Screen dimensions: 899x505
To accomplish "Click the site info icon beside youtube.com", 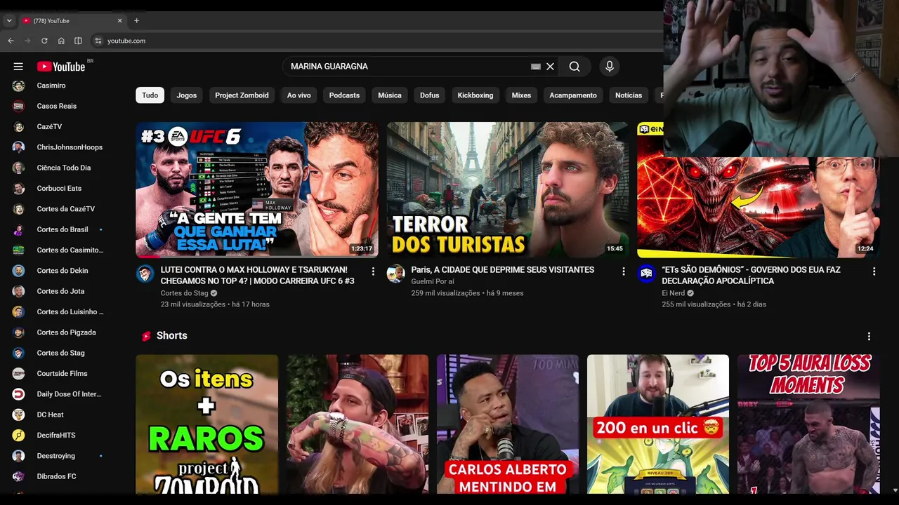I will tap(98, 41).
